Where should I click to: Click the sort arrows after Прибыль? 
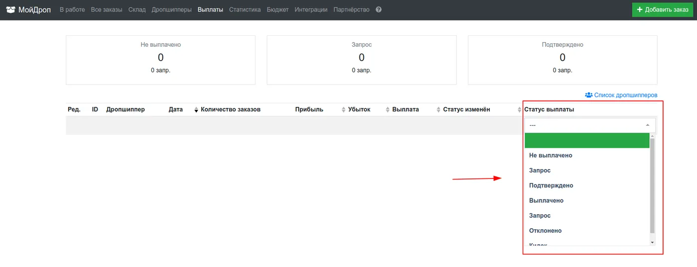coord(344,110)
